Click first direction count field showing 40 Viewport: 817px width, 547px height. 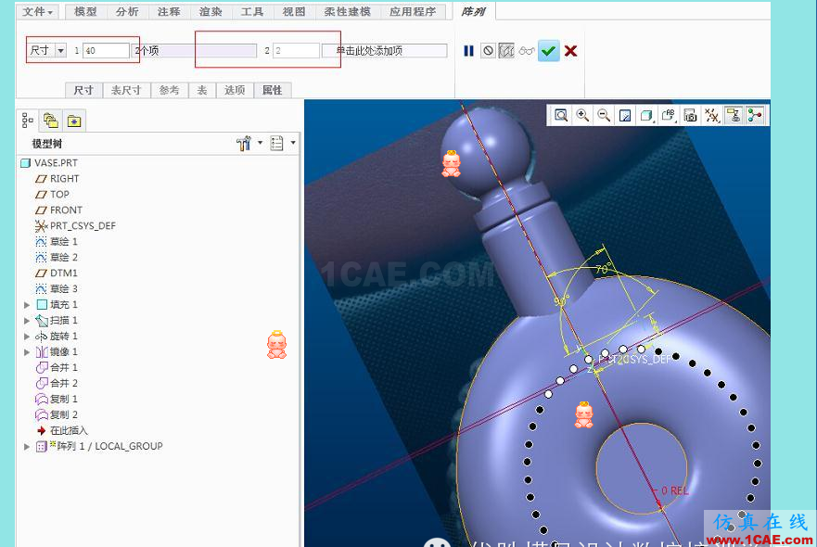point(106,51)
